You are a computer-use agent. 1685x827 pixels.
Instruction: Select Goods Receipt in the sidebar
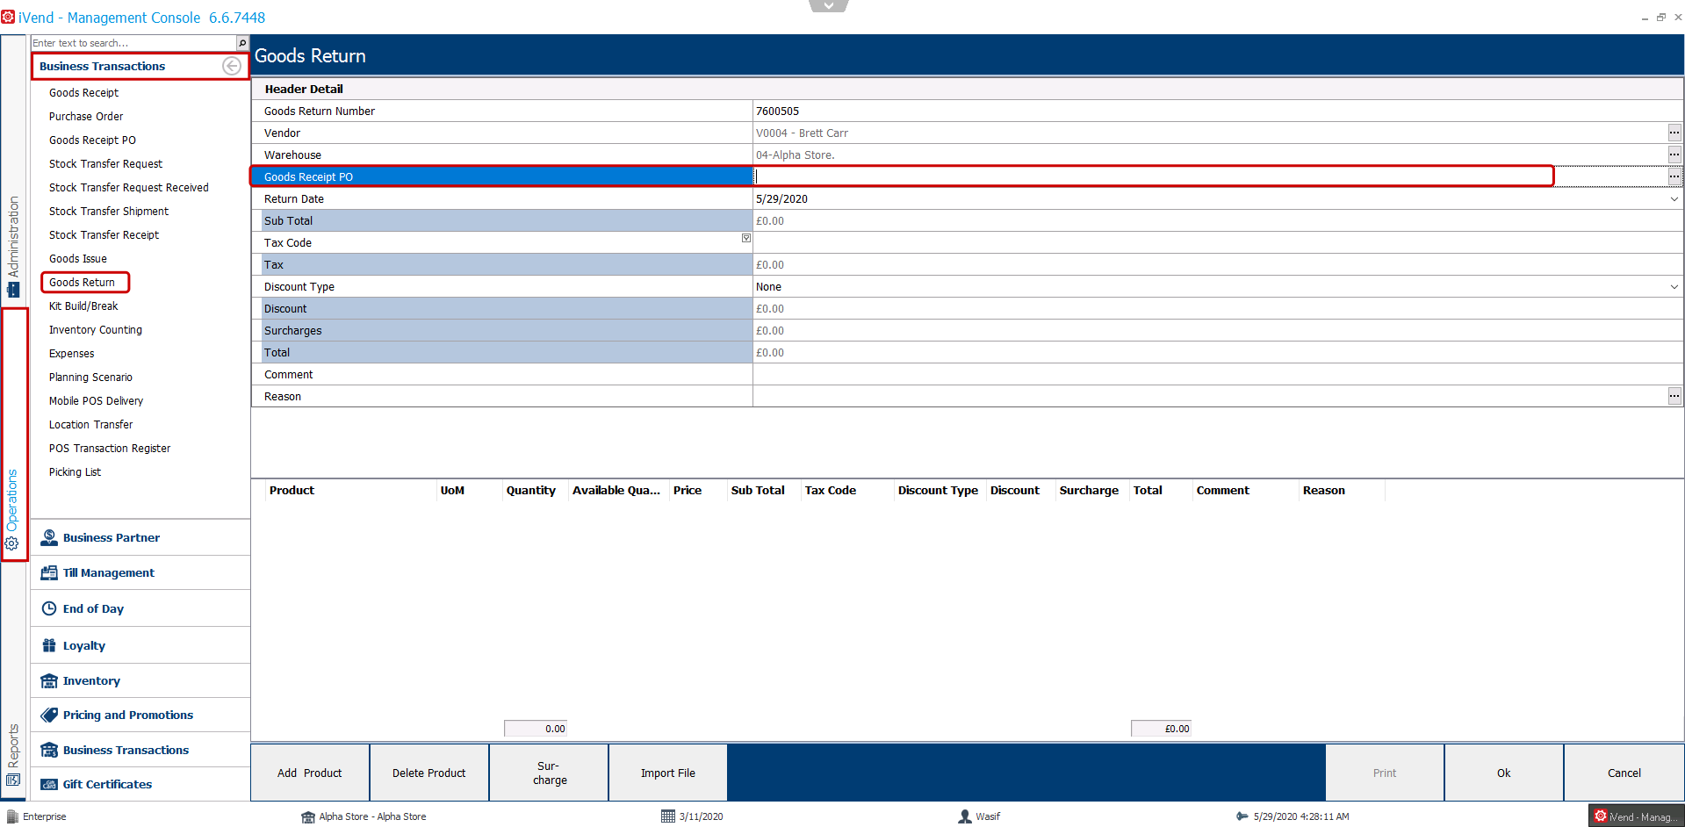click(x=83, y=92)
